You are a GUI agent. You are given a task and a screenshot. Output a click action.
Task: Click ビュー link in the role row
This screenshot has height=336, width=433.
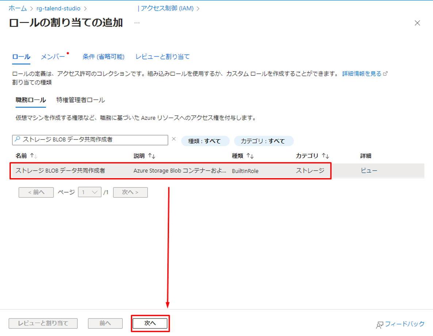point(369,170)
